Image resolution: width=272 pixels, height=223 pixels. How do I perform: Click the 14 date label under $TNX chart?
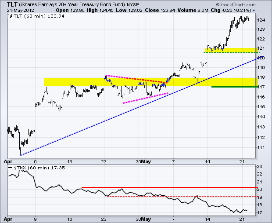click(208, 219)
